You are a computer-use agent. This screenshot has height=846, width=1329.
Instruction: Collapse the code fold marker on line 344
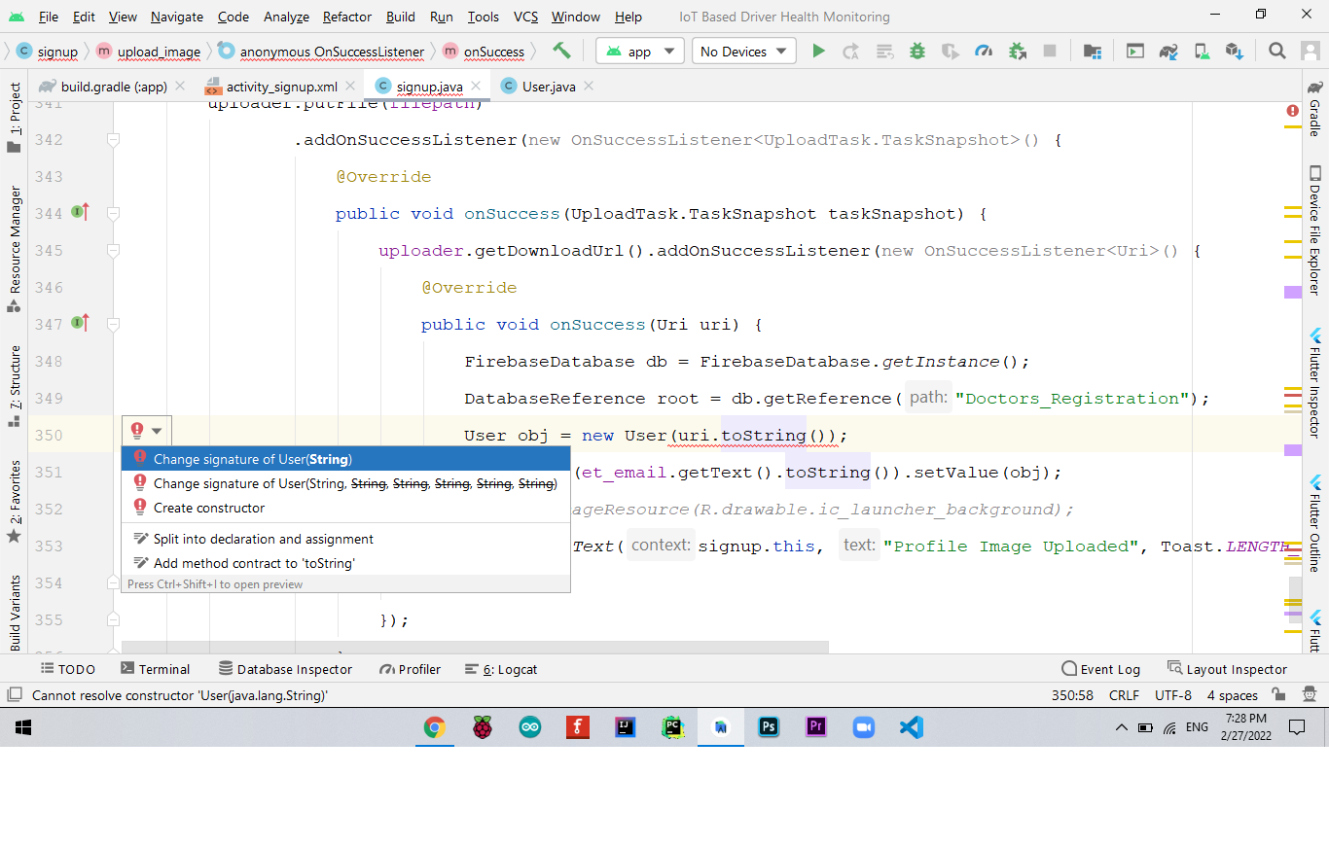[x=113, y=213]
